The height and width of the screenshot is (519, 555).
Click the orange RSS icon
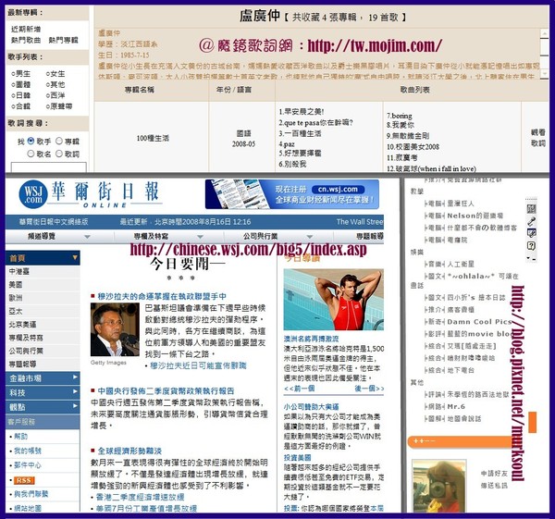click(24, 480)
